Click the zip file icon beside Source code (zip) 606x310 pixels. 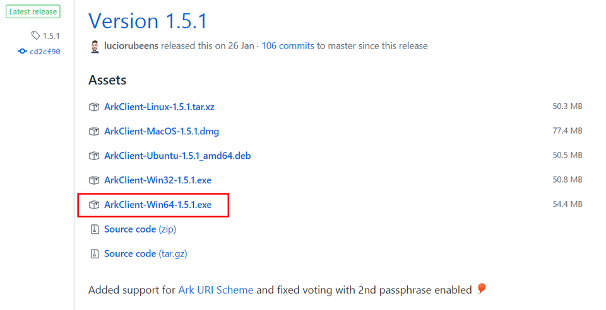pos(94,229)
